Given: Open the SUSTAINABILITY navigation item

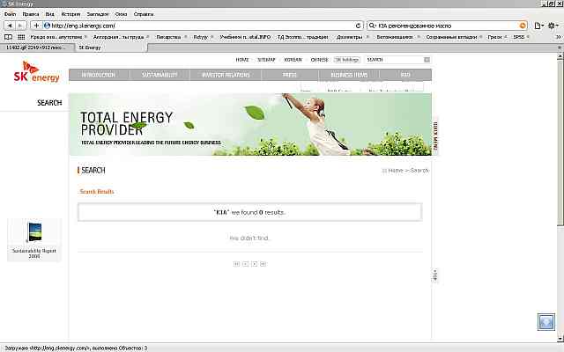Looking at the screenshot, I should point(160,76).
